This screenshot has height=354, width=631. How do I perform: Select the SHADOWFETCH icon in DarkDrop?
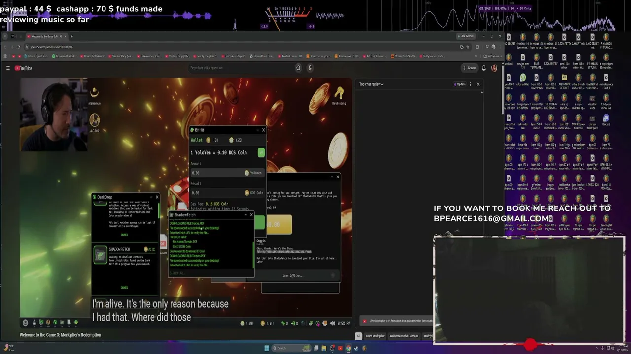click(x=101, y=255)
